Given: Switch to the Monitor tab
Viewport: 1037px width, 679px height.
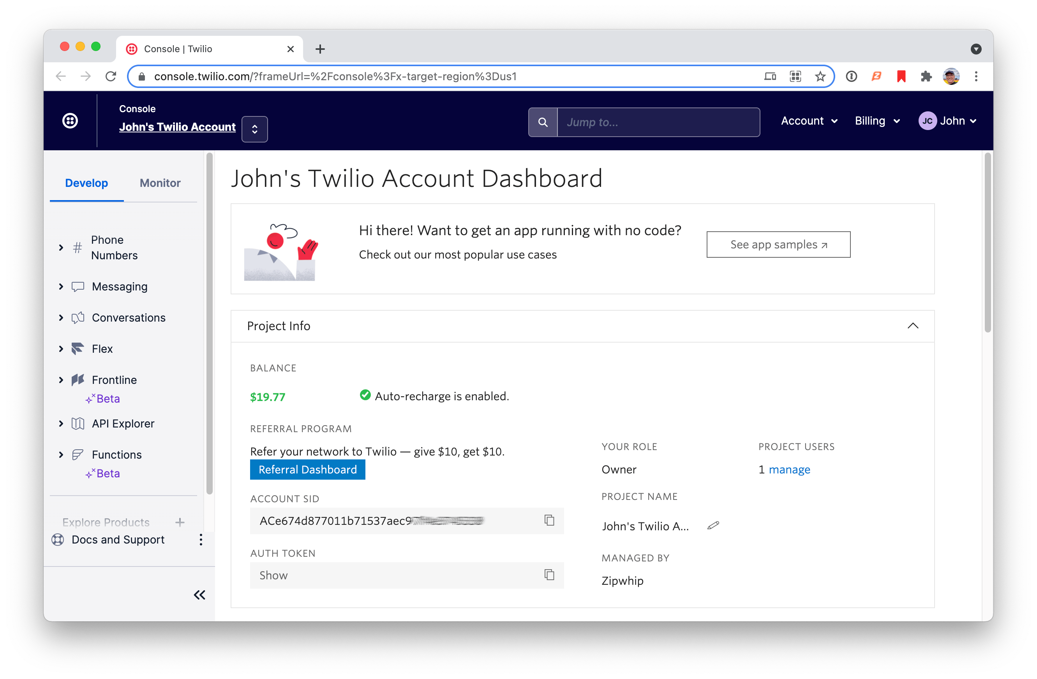Looking at the screenshot, I should pos(160,183).
